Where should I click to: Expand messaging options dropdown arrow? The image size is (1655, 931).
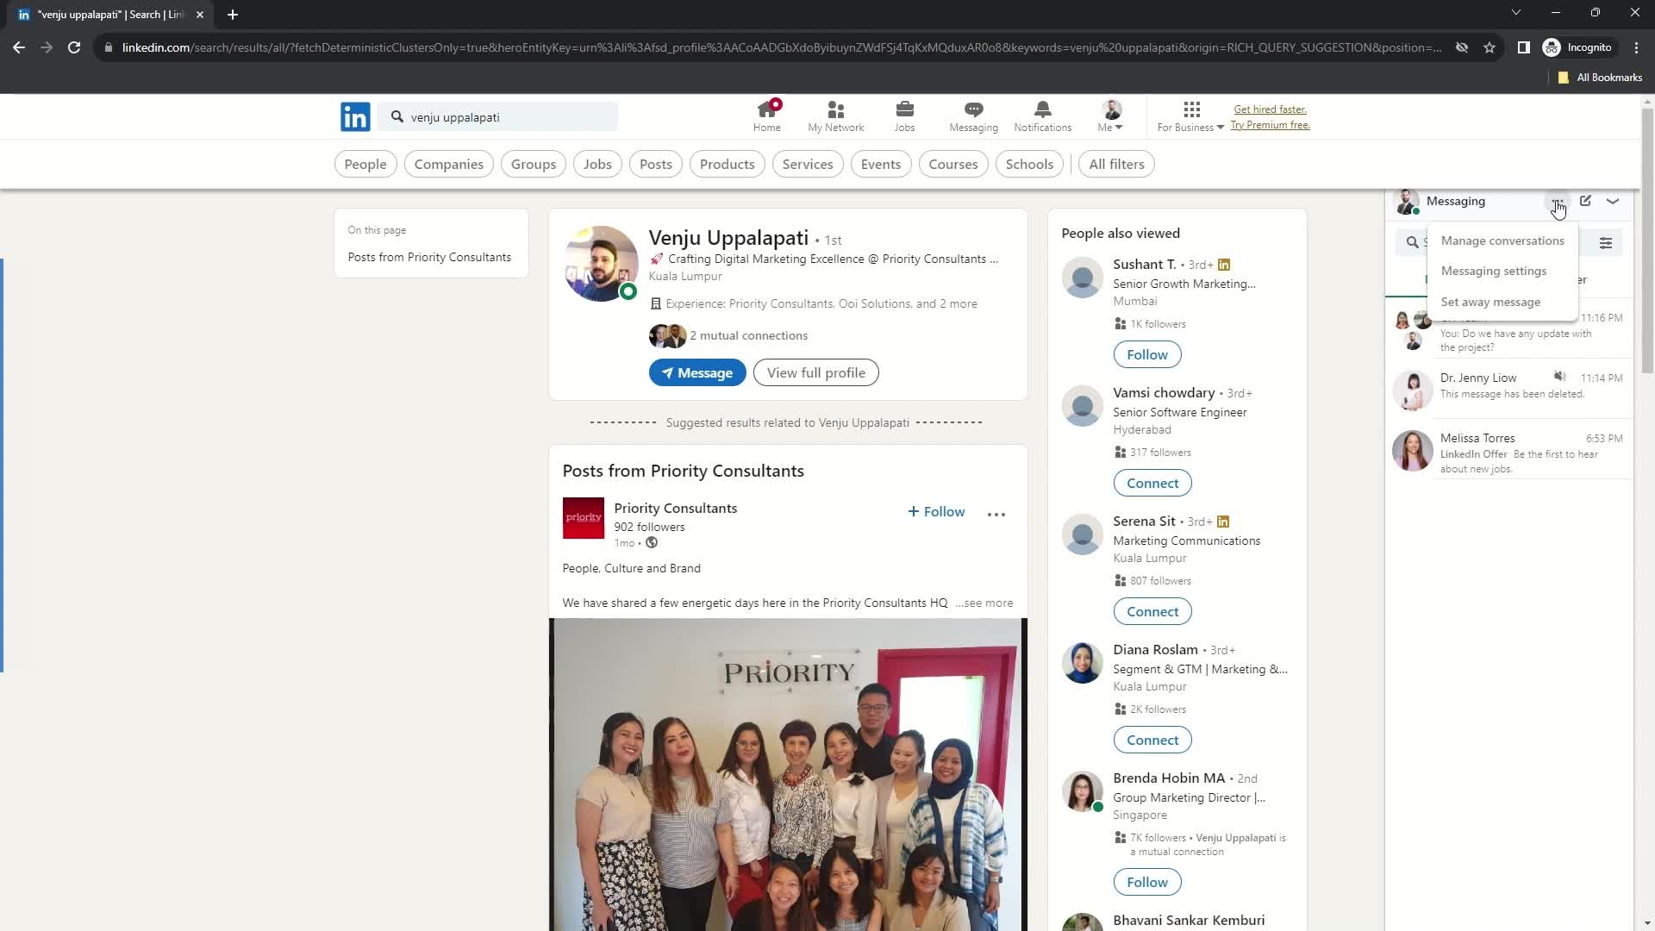[1617, 201]
